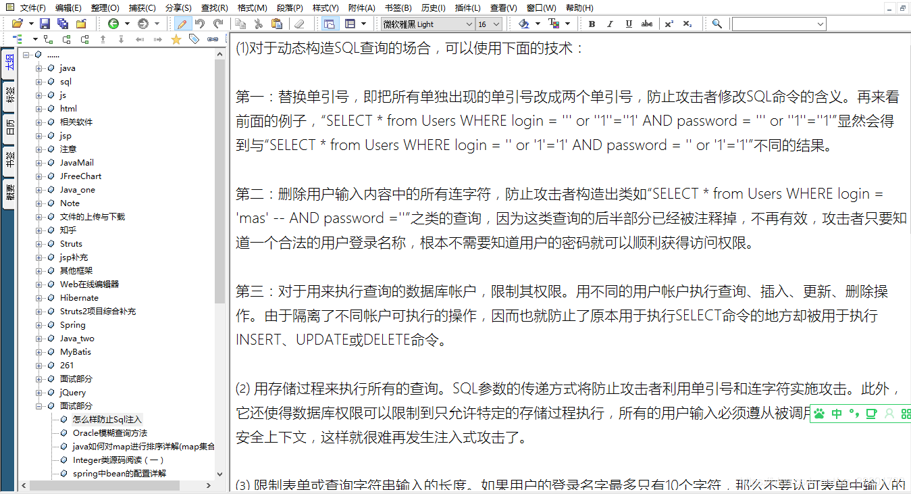Expand the Spring tree node
Viewport: 911px width, 494px height.
tap(39, 324)
